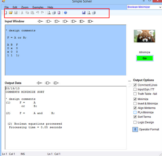Create a new file with toolbar icon
This screenshot has width=162, height=156.
pyautogui.click(x=6, y=13)
